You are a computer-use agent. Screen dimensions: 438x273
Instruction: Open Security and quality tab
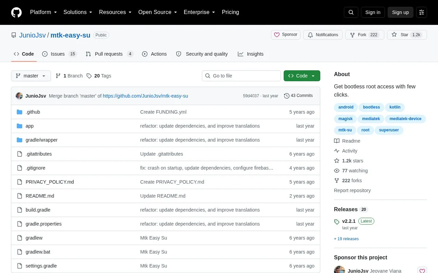click(202, 54)
